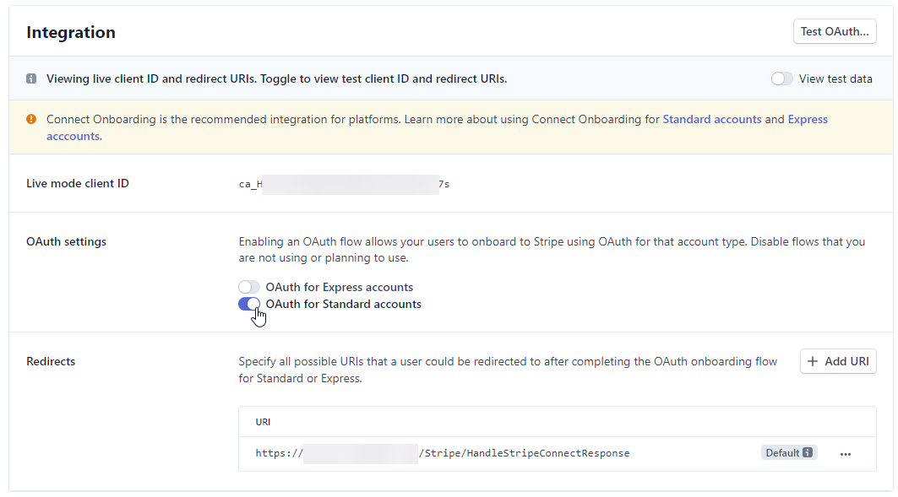Disable OAuth for Standard accounts toggle

(249, 305)
